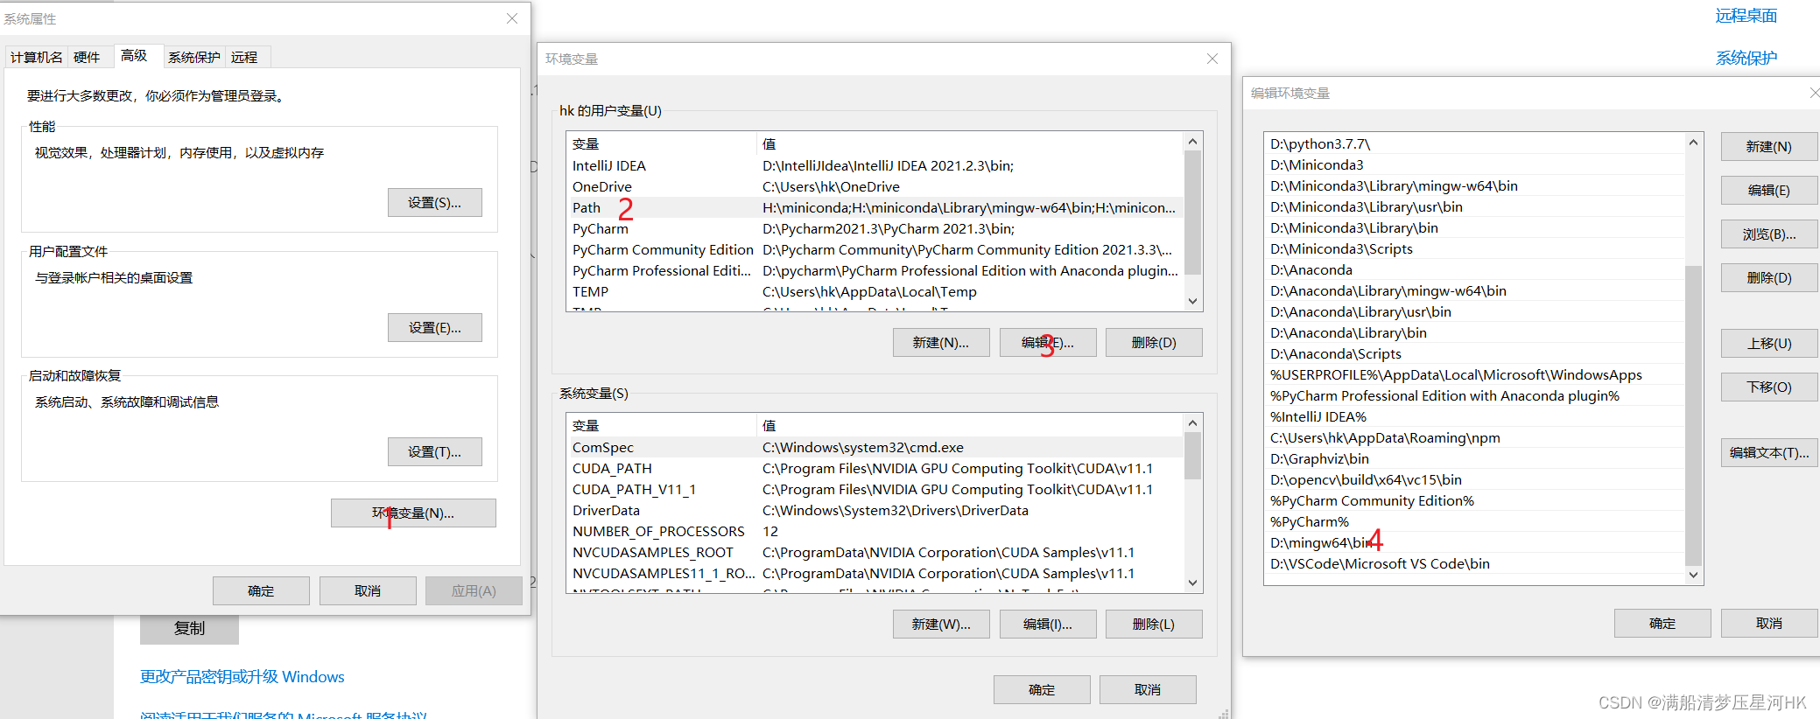Click 新建(N) in 编辑环境变量
This screenshot has height=719, width=1820.
[1769, 146]
